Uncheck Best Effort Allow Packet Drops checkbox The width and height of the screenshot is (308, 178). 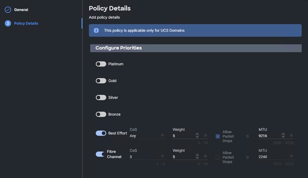tap(218, 136)
